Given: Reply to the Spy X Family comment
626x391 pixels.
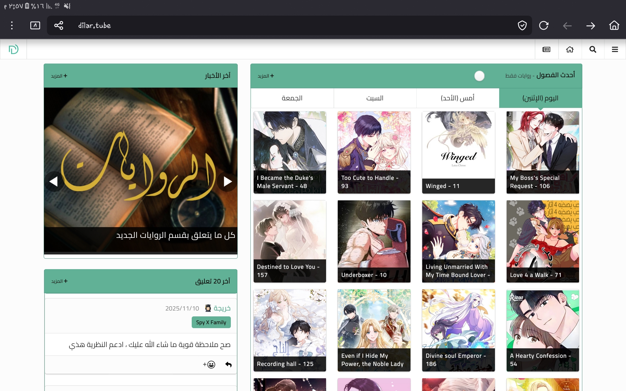Looking at the screenshot, I should pos(229,365).
